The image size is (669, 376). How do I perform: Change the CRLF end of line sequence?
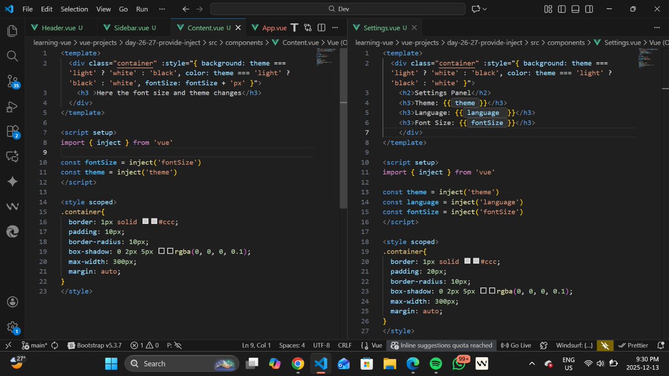click(x=345, y=345)
